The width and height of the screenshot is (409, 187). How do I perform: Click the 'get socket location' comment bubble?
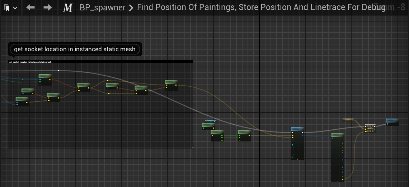click(75, 49)
